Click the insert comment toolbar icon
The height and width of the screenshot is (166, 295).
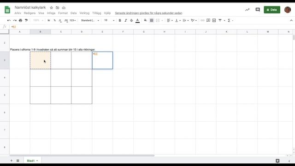pyautogui.click(x=208, y=20)
